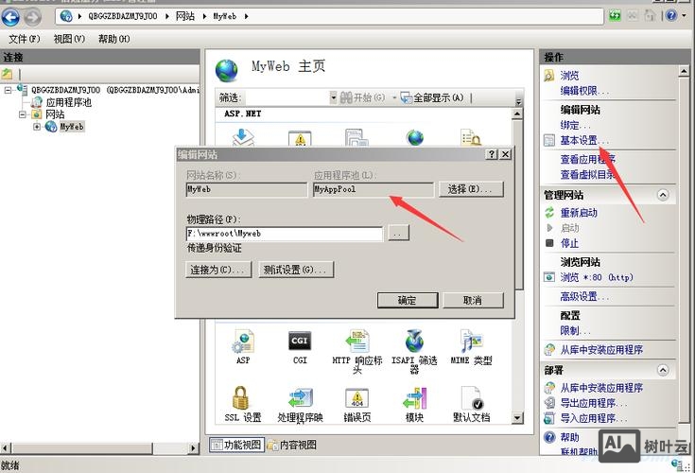Click the 浏览 folder icon in actions pane
The width and height of the screenshot is (695, 473).
[x=548, y=76]
